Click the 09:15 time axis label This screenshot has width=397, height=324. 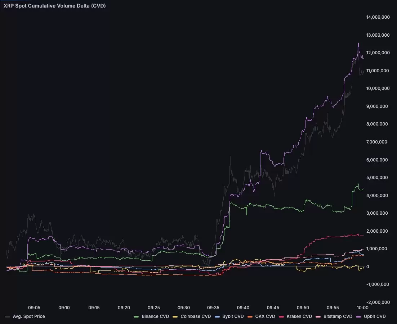[94, 308]
